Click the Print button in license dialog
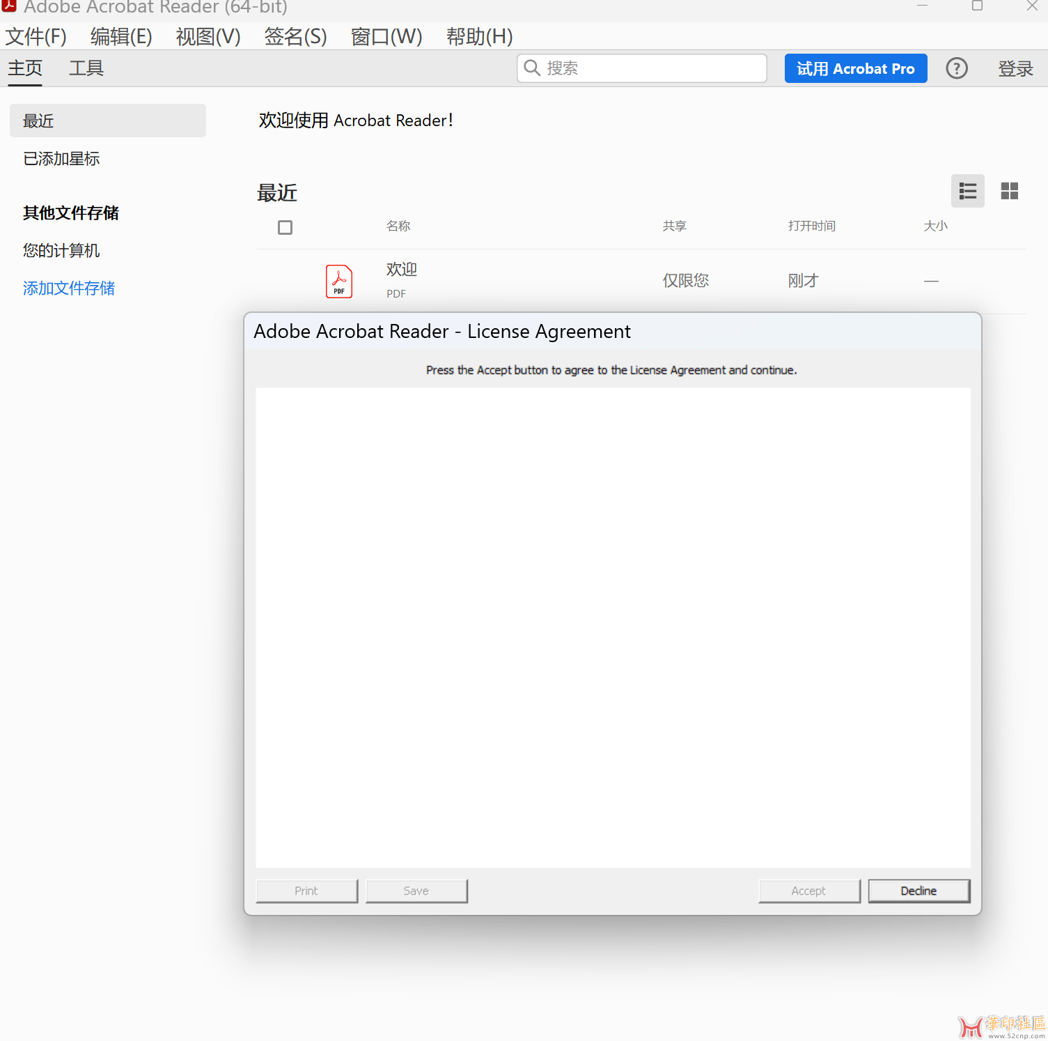This screenshot has height=1041, width=1048. (306, 891)
